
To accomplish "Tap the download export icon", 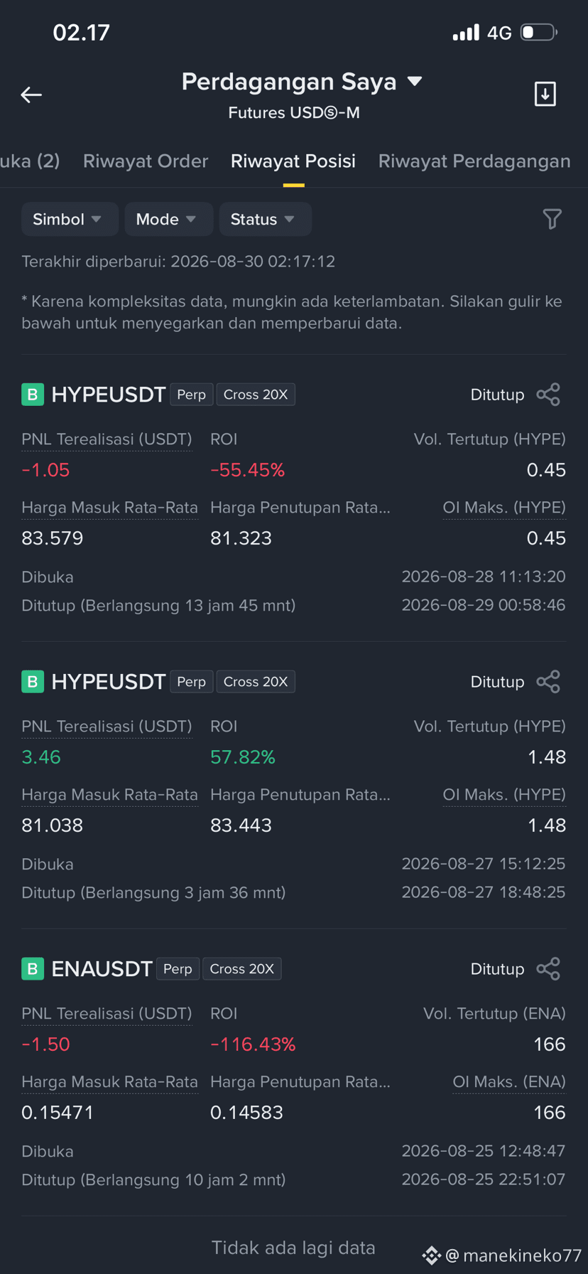I will (545, 94).
